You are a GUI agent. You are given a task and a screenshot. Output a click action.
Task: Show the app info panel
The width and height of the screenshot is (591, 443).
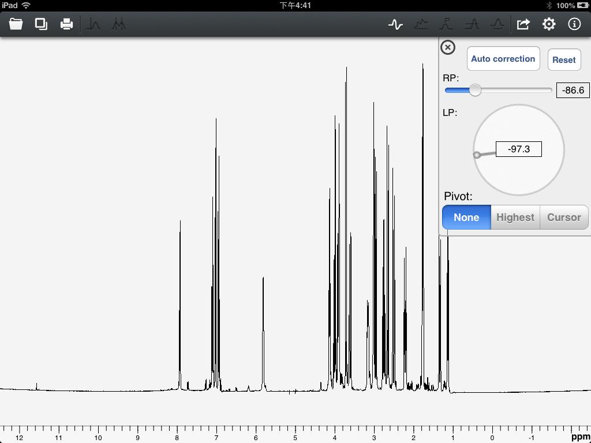(x=574, y=24)
